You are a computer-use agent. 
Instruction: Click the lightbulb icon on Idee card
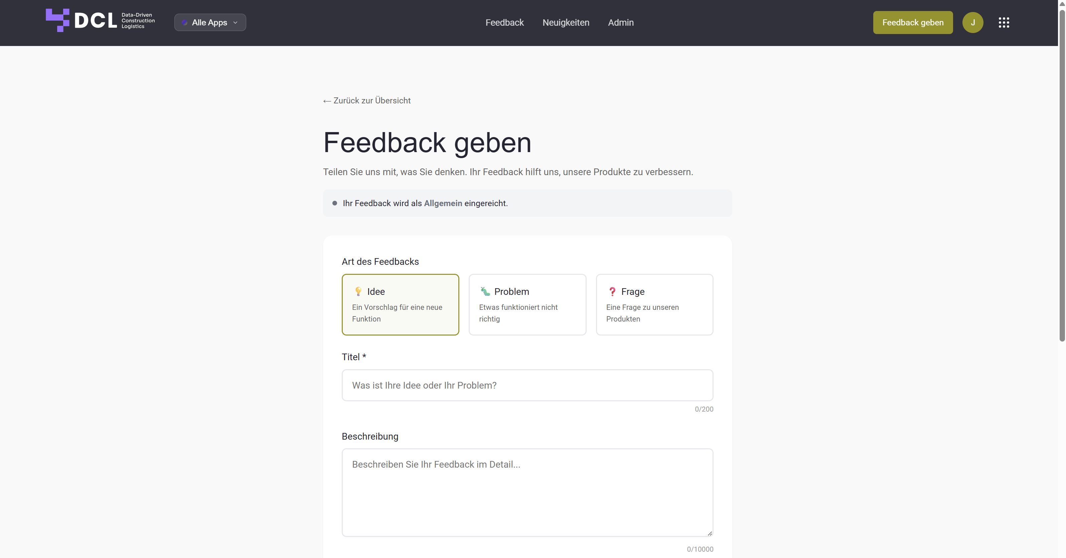358,292
